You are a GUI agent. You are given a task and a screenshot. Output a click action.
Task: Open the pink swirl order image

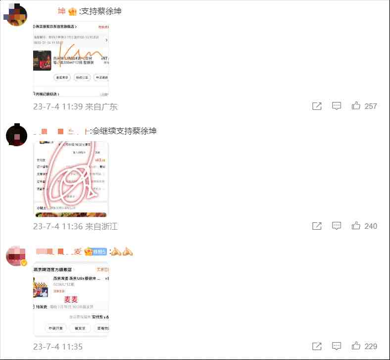click(x=71, y=179)
